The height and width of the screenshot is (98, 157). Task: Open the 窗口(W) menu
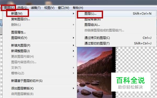64,8
